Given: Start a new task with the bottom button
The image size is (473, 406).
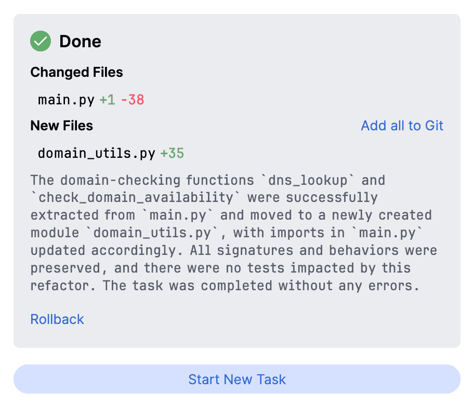Looking at the screenshot, I should [237, 379].
